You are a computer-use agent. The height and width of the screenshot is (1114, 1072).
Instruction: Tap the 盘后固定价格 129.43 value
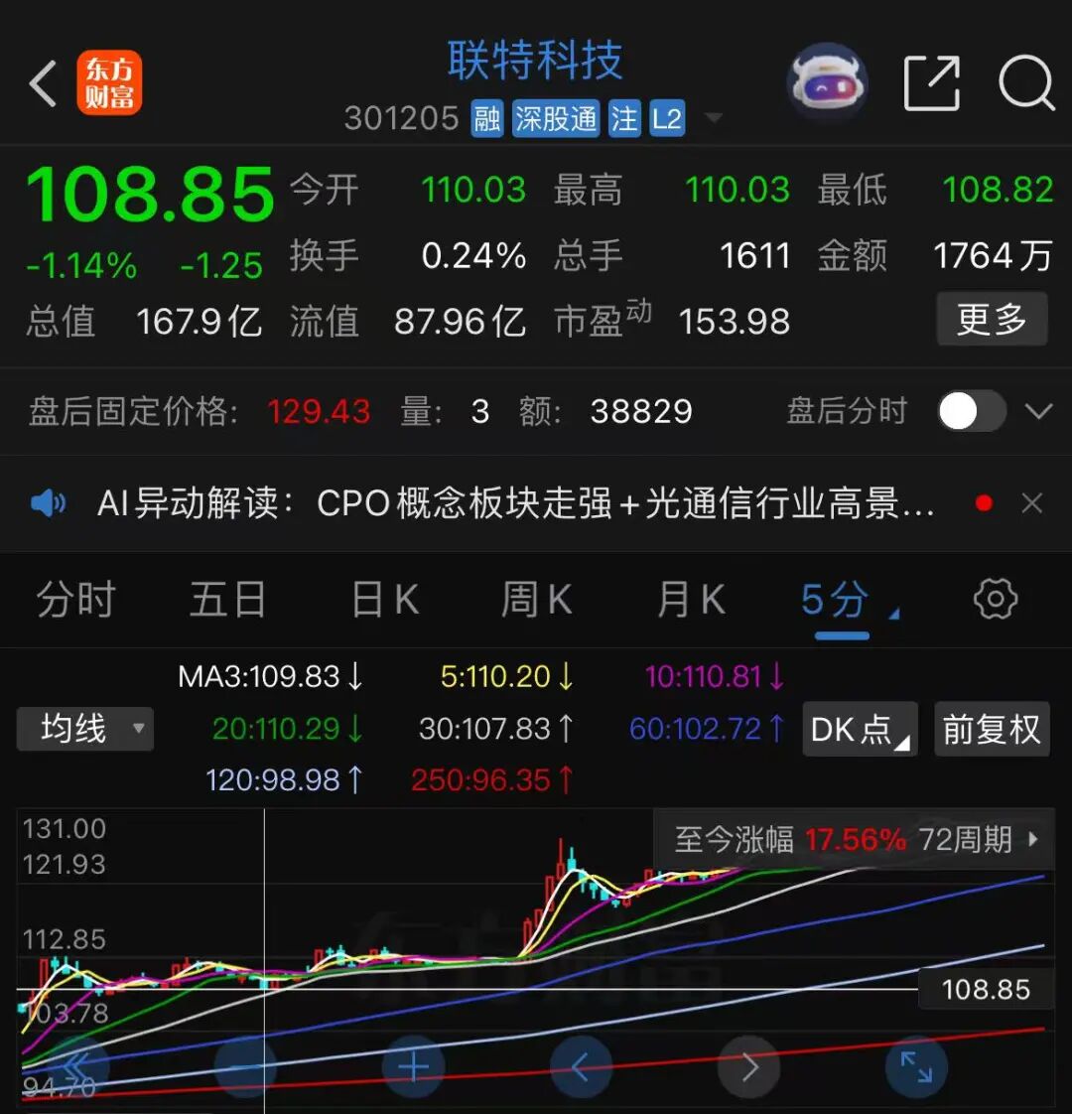pyautogui.click(x=319, y=411)
